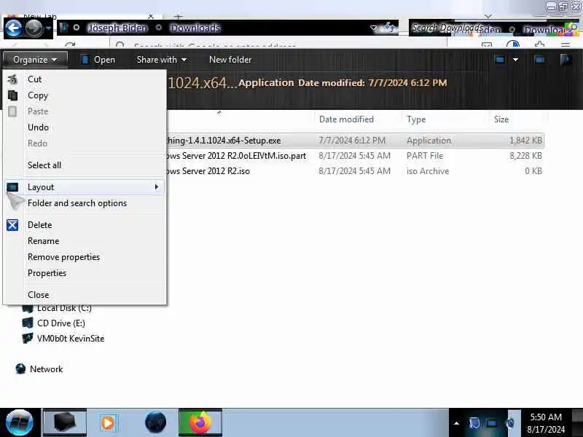Screen dimensions: 583x437
Task: Choose Cut from Organize menu
Action: click(85, 79)
